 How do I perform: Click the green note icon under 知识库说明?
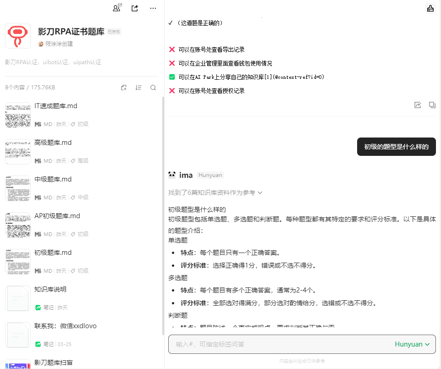pyautogui.click(x=38, y=308)
